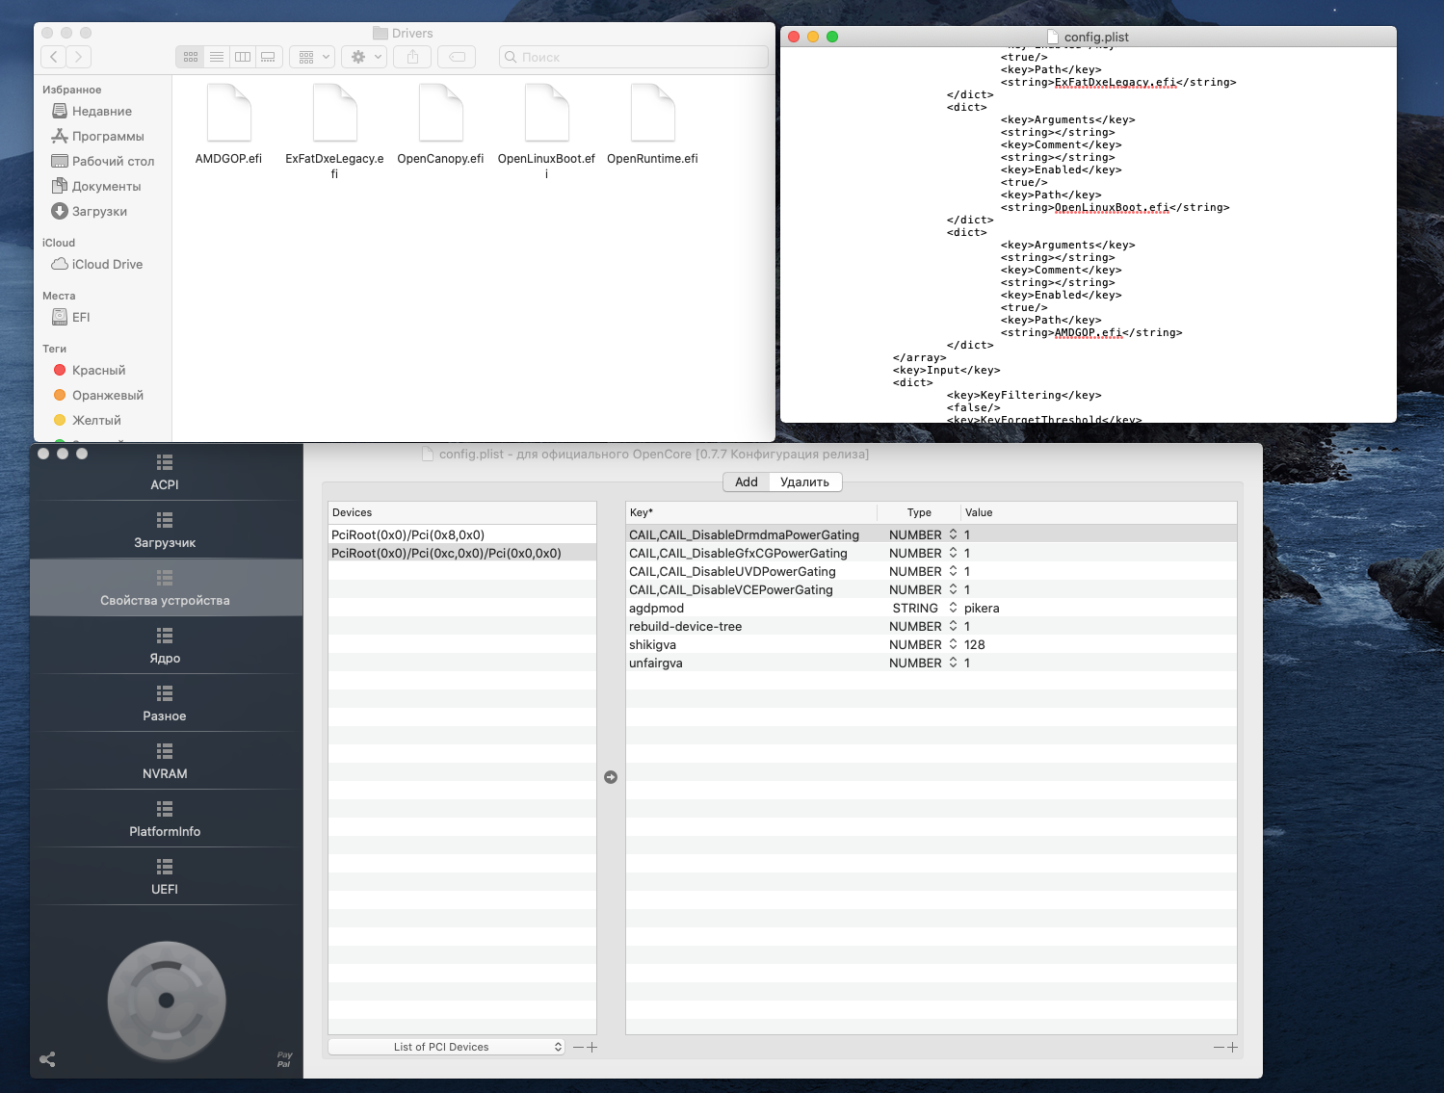
Task: Switch to the Удалить tab
Action: click(x=805, y=481)
